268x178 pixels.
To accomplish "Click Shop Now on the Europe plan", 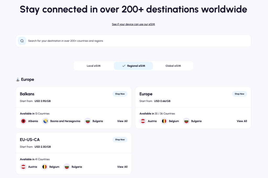I will pos(239,94).
